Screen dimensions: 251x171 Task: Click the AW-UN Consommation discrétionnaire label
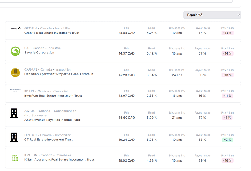(50, 113)
